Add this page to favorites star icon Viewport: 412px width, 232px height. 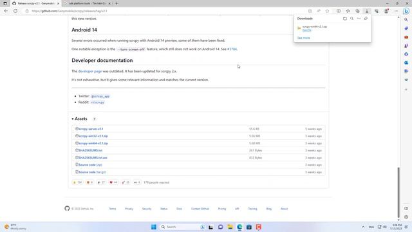point(327,11)
